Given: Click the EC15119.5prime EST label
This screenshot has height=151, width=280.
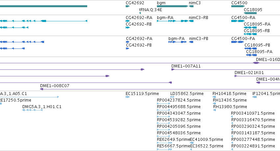Looking at the screenshot, I should (x=142, y=94).
